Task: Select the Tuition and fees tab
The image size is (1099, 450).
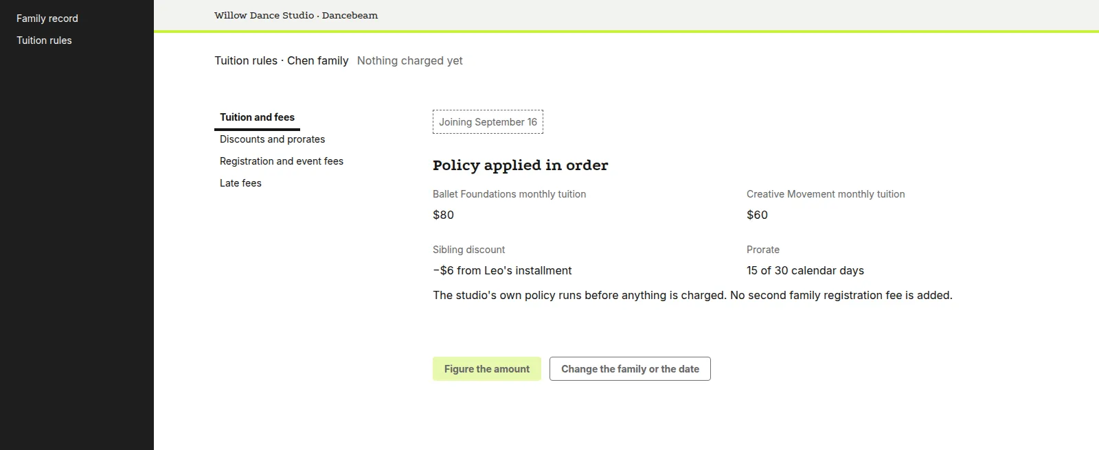Action: tap(257, 117)
